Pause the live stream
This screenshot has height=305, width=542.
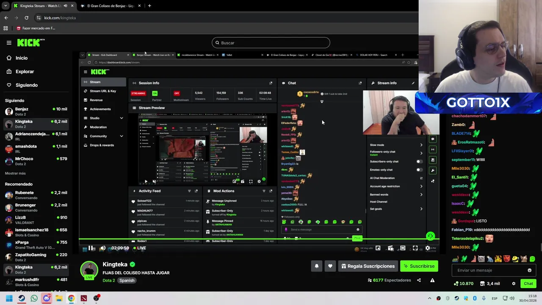click(91, 248)
